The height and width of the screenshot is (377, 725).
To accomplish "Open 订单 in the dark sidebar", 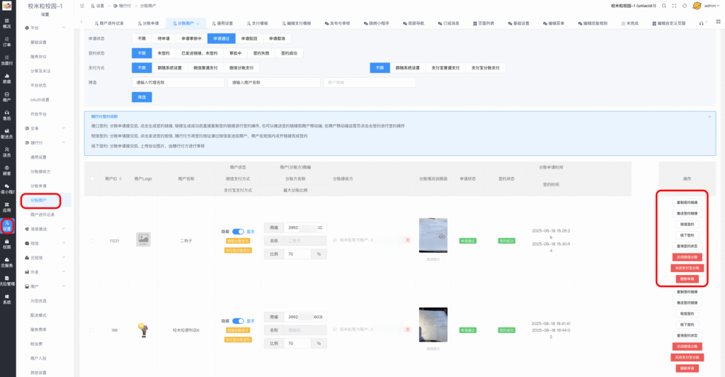I will click(x=7, y=42).
